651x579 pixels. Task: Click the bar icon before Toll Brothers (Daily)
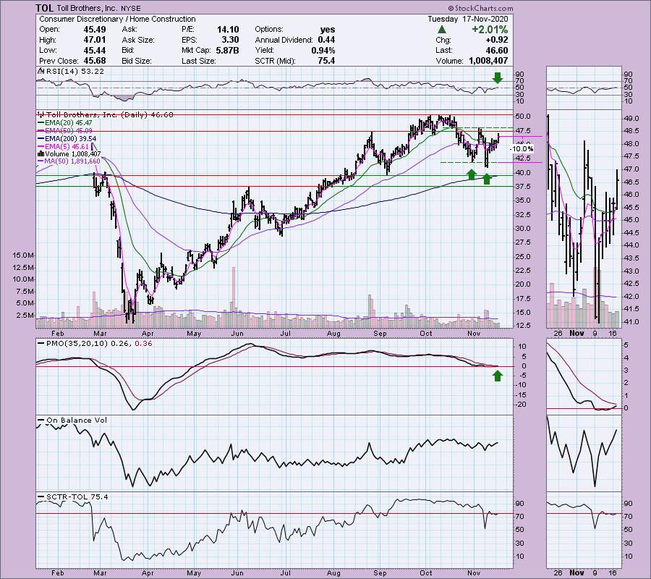pos(41,114)
